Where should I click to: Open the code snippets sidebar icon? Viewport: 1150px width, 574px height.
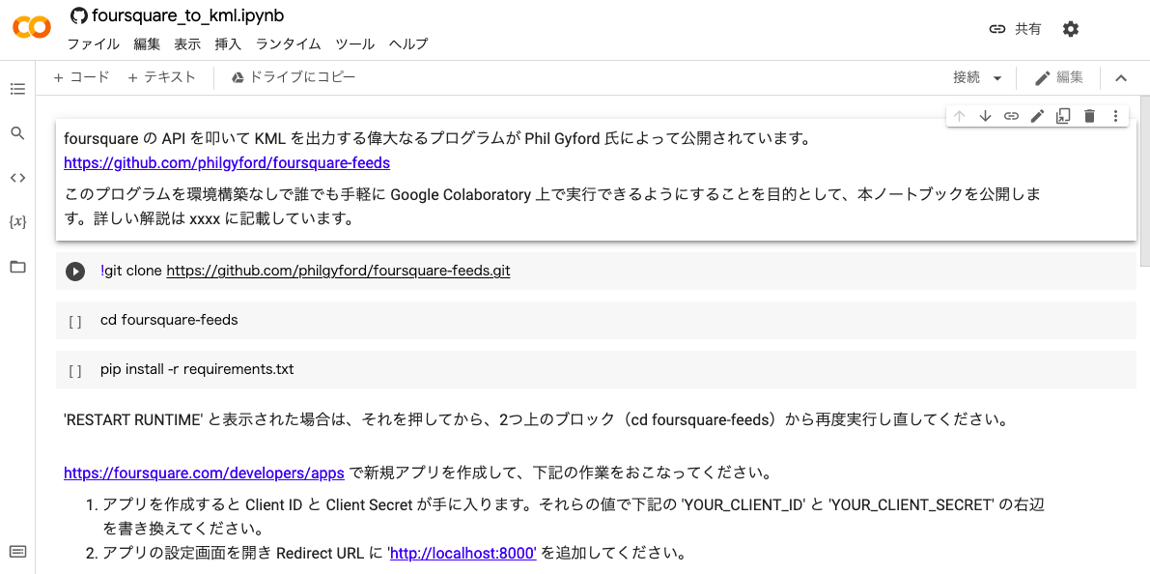click(x=17, y=178)
